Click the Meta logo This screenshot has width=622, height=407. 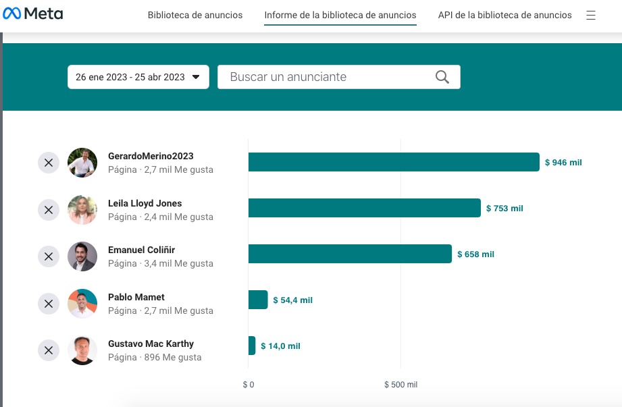coord(32,14)
